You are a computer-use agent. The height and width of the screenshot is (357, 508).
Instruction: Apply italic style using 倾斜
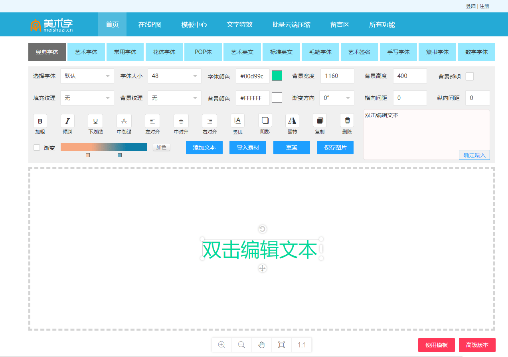click(x=66, y=121)
